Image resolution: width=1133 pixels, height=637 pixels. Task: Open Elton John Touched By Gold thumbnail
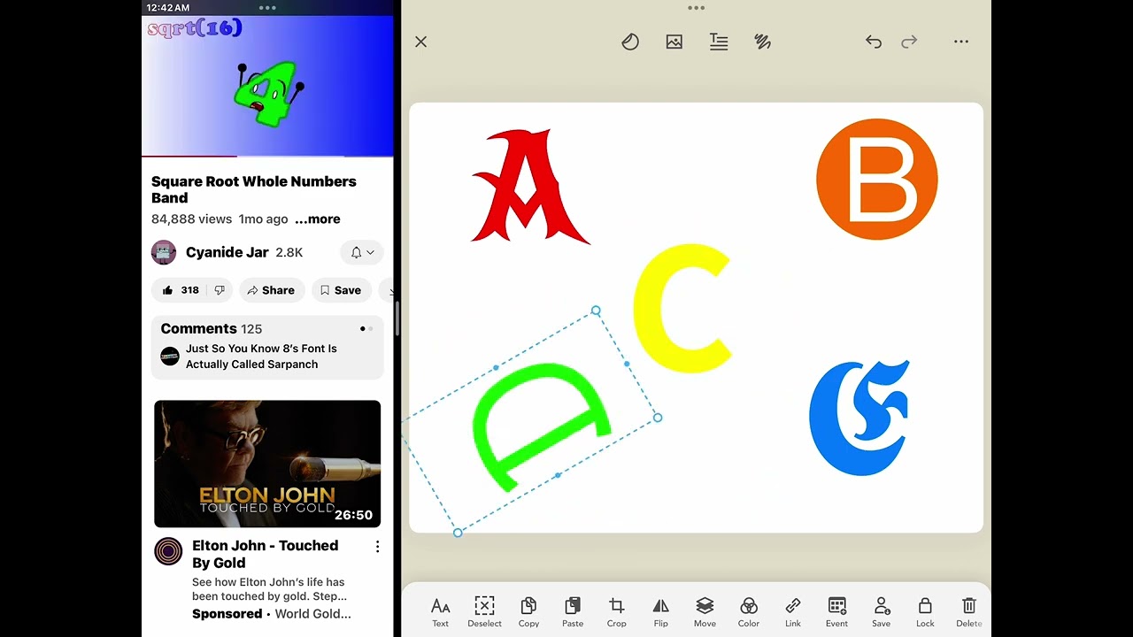(267, 464)
